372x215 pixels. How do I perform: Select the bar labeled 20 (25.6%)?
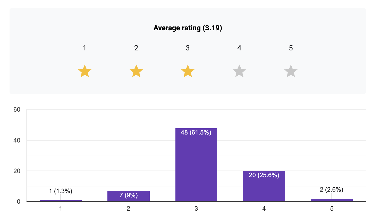tap(264, 186)
